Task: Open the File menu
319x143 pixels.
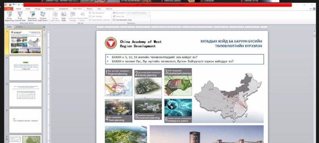Action: 8,8
